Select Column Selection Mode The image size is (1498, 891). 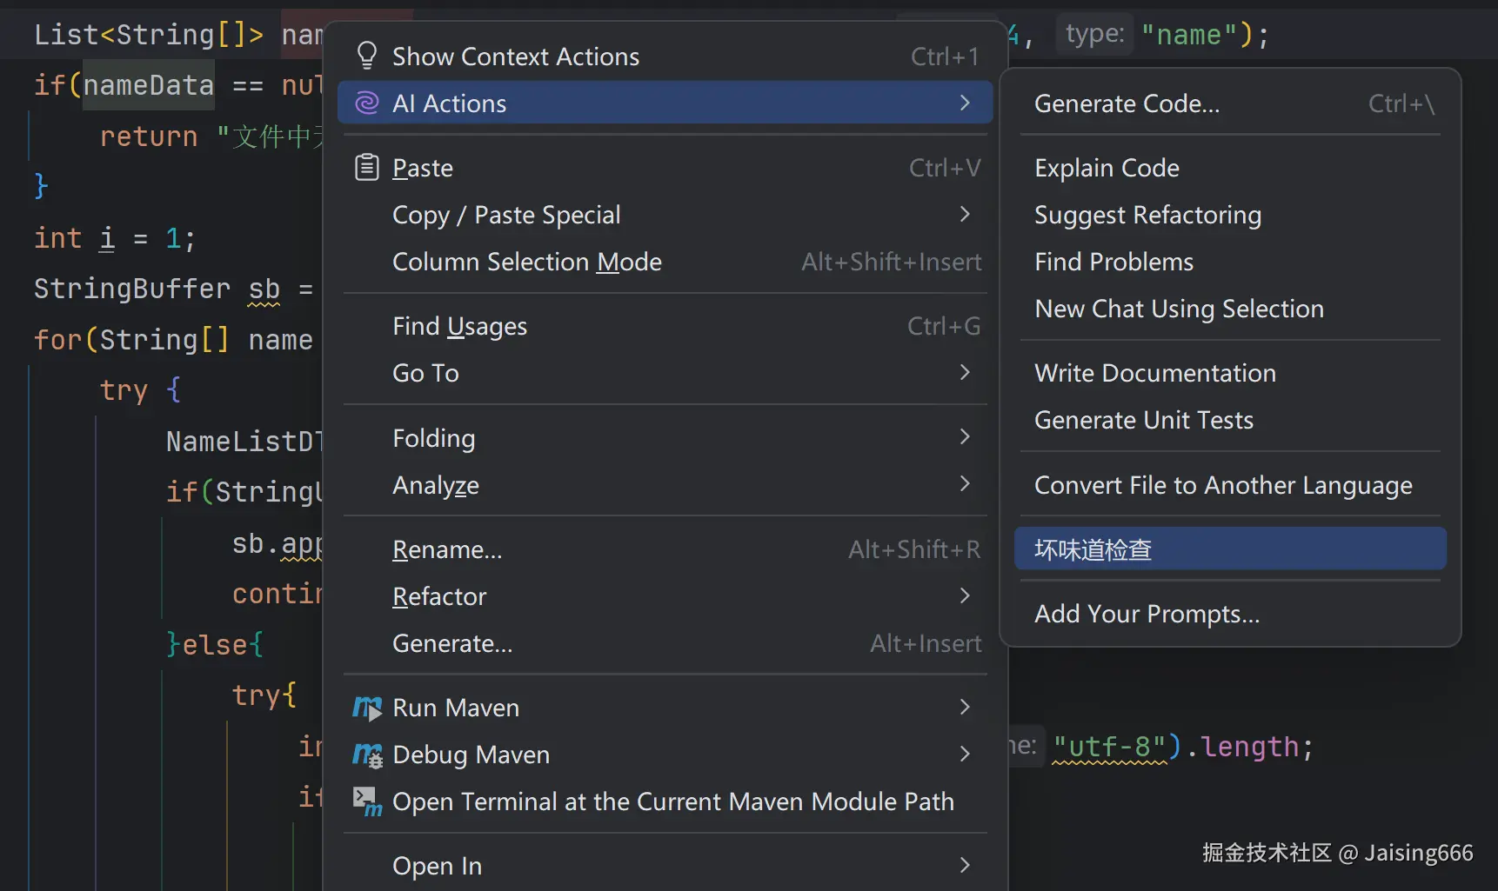[526, 262]
